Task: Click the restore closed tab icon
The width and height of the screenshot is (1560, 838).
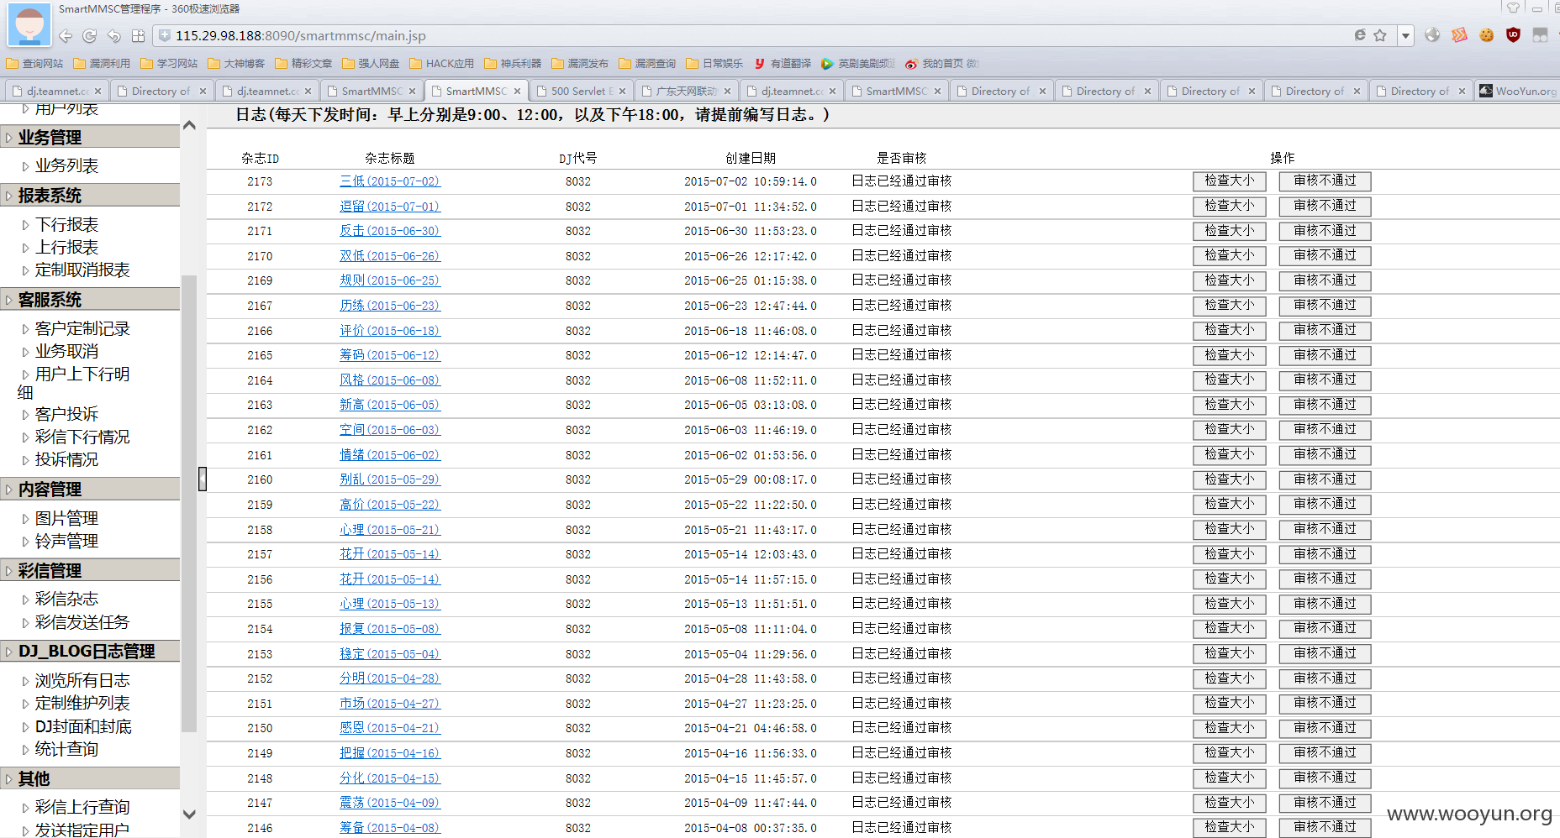Action: point(114,36)
